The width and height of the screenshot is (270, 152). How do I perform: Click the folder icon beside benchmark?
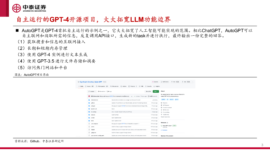(89, 109)
